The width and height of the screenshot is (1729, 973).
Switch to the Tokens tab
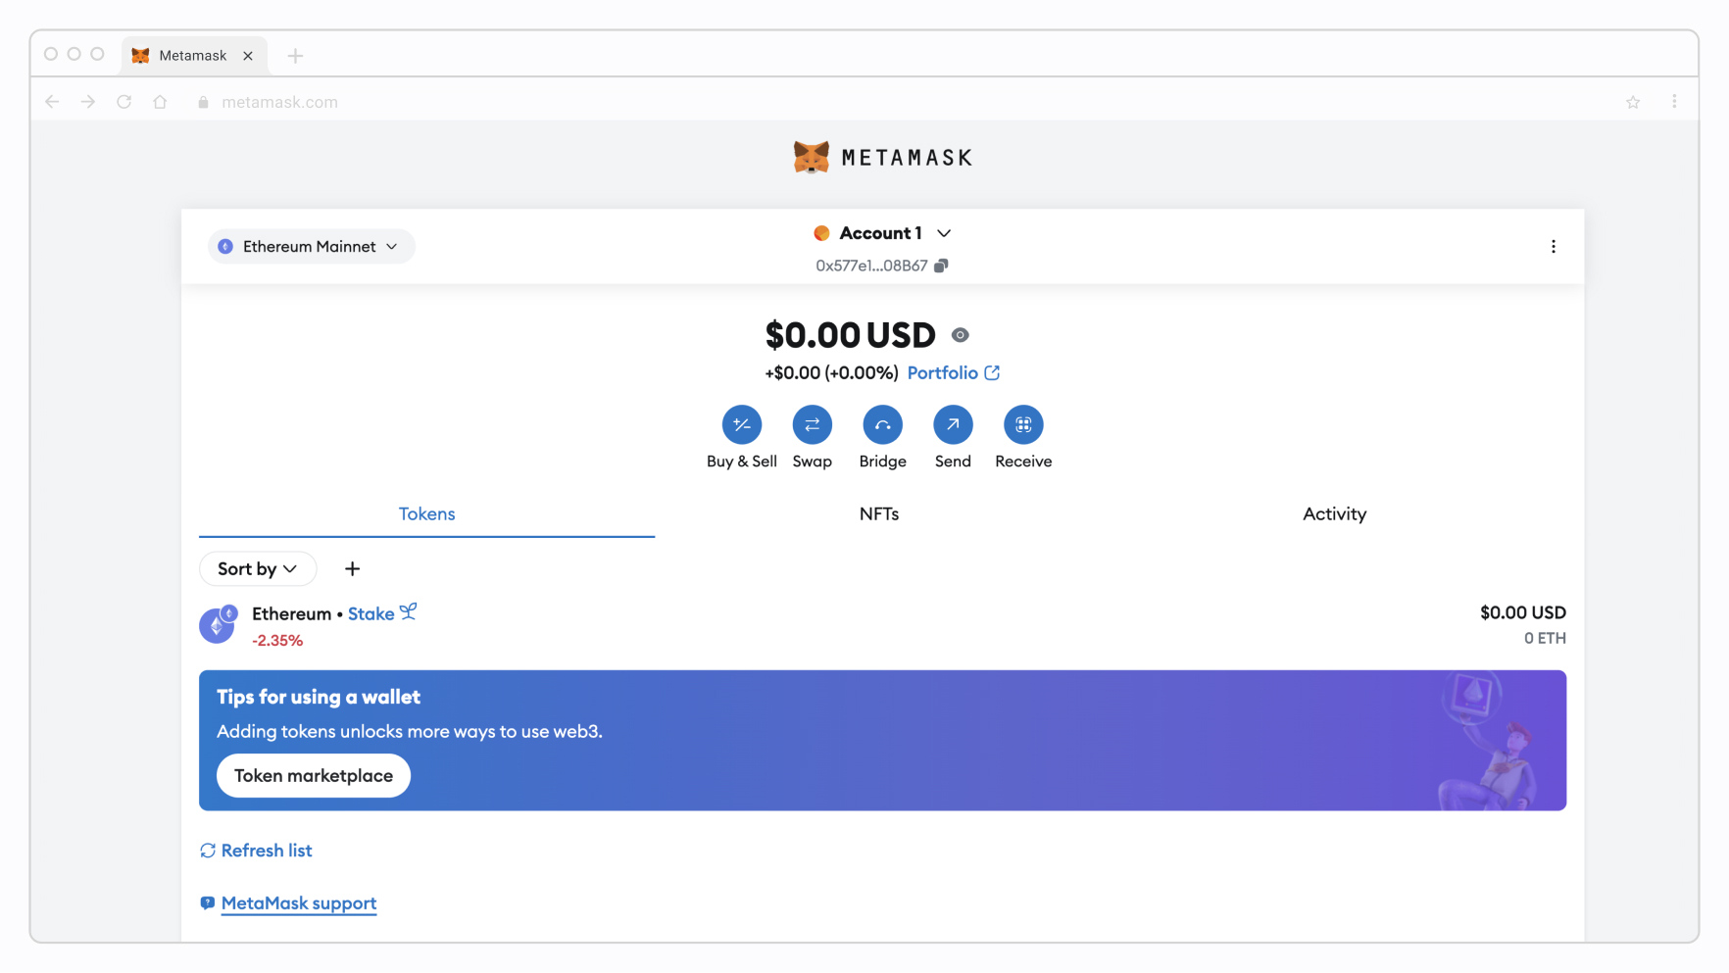click(x=427, y=513)
